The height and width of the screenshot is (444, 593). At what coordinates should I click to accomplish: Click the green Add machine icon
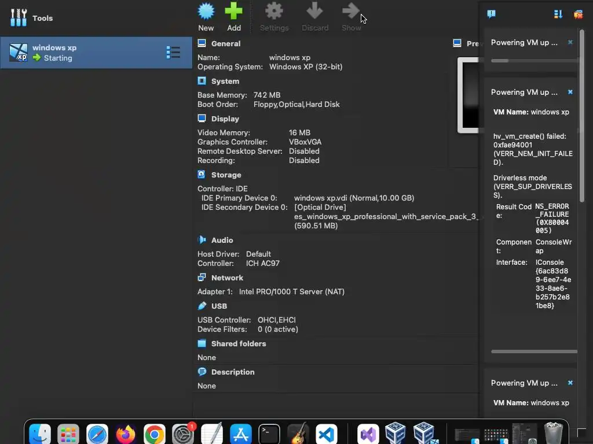point(234,12)
